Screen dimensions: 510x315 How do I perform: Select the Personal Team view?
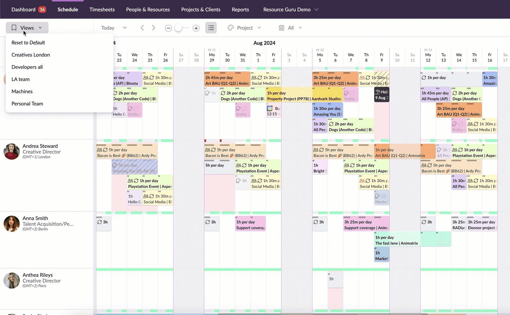(27, 103)
